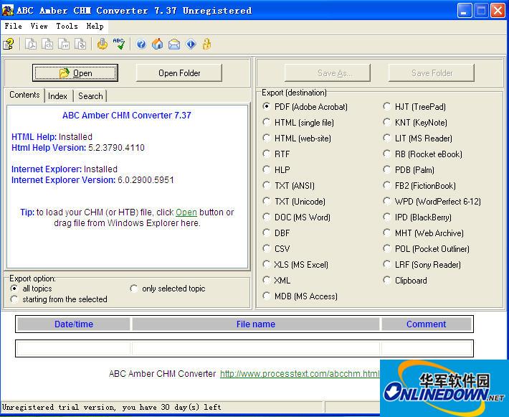The image size is (509, 417).
Task: Click the Date/time column header
Action: 74,324
